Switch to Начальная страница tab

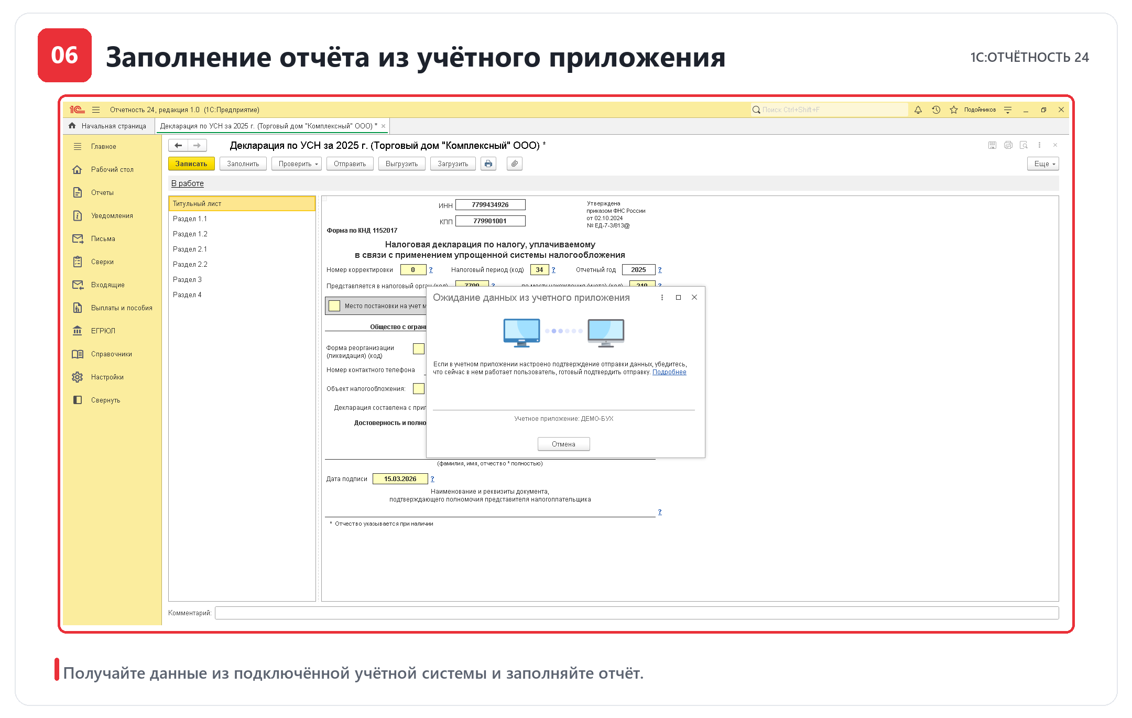[x=108, y=126]
